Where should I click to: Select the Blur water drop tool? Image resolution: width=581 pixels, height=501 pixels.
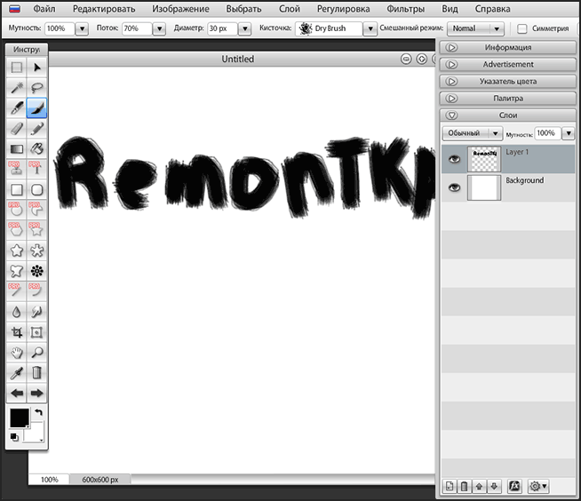16,312
